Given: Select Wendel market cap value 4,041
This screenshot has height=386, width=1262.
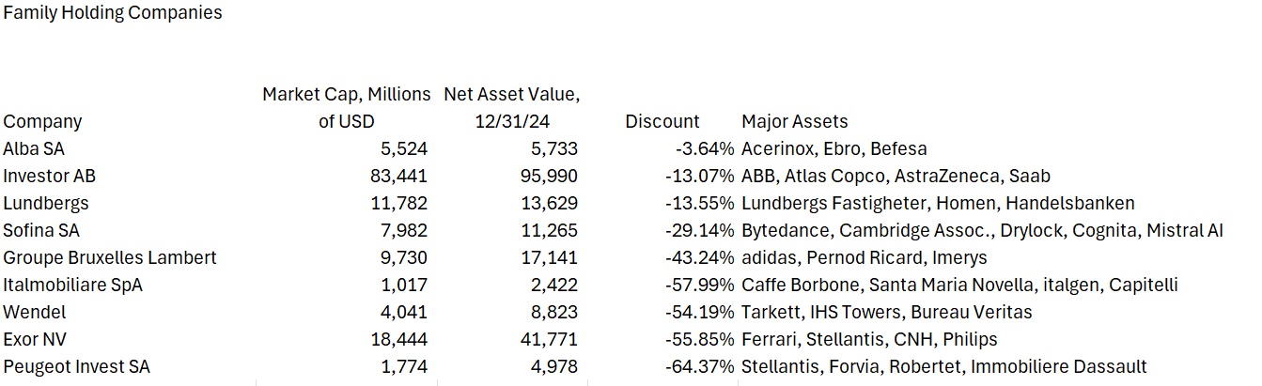Looking at the screenshot, I should pyautogui.click(x=404, y=312).
